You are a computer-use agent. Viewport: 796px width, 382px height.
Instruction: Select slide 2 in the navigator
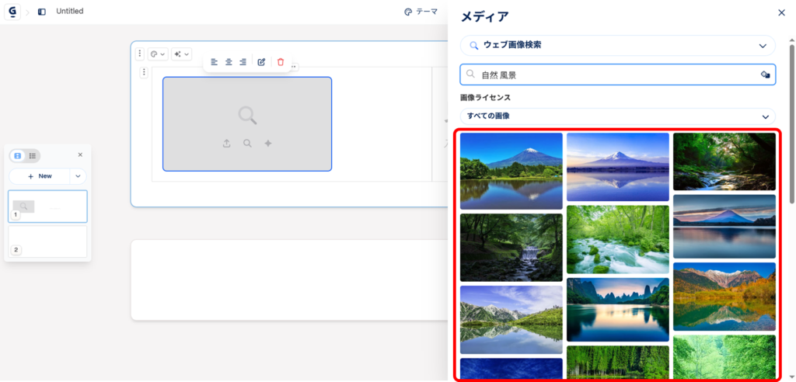coord(47,241)
